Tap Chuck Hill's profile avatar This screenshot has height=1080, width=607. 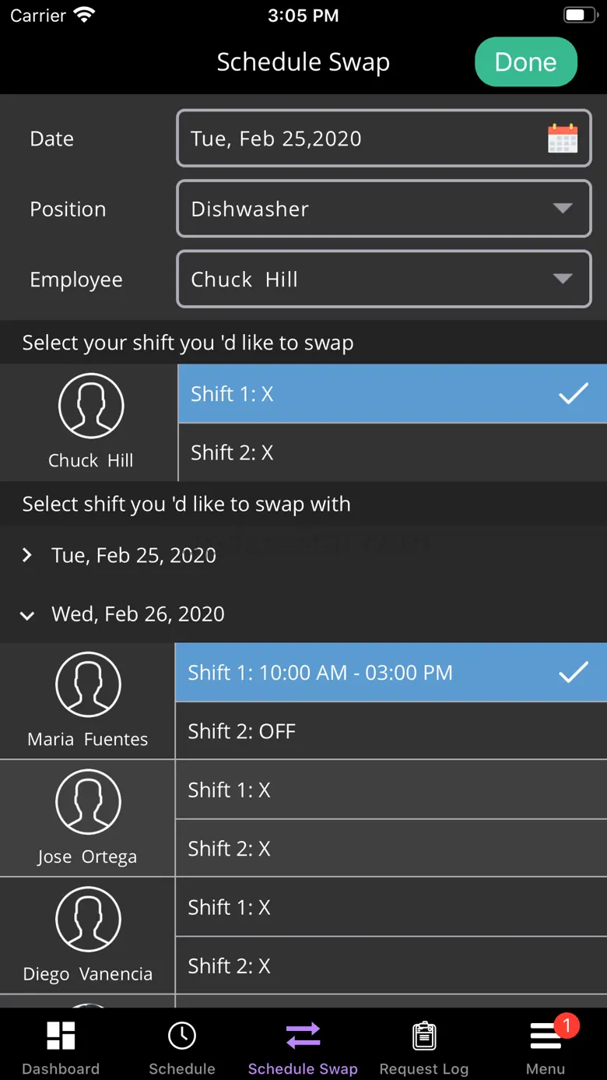click(91, 406)
